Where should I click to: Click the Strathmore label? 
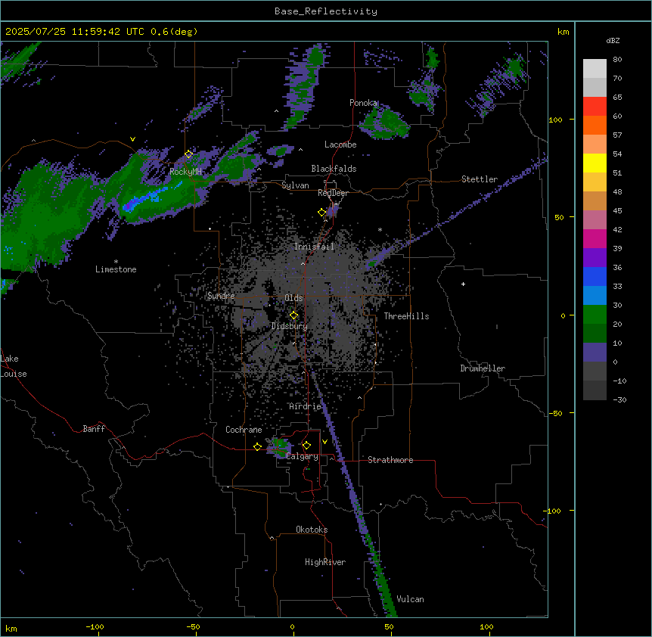(x=390, y=460)
